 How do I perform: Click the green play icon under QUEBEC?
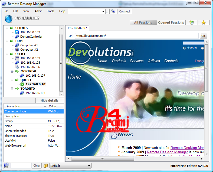pyautogui.click(x=22, y=84)
